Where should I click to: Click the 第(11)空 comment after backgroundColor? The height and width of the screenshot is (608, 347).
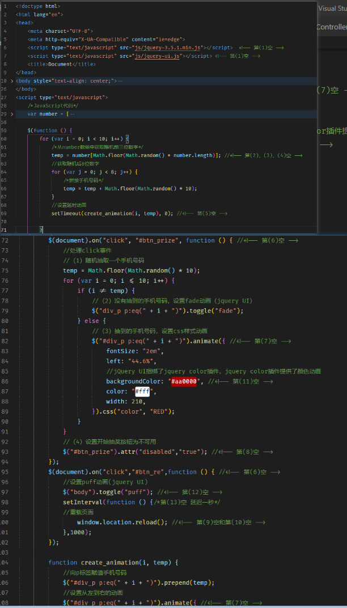240,381
